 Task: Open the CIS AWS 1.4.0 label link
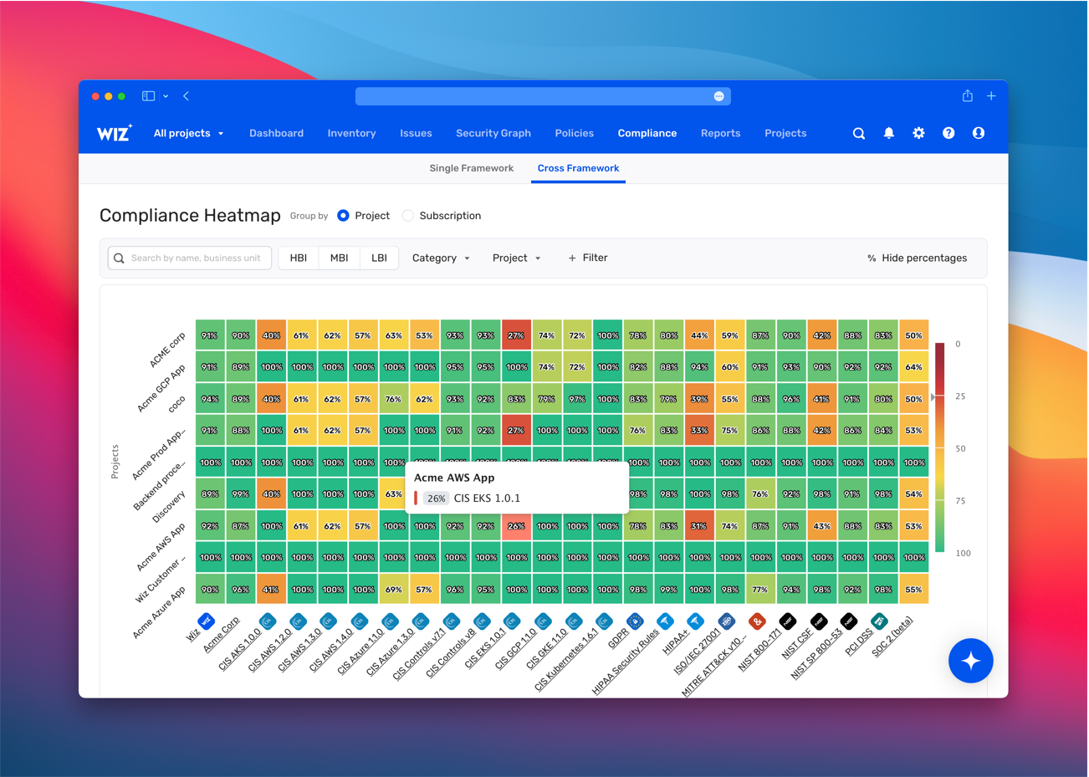pos(331,650)
